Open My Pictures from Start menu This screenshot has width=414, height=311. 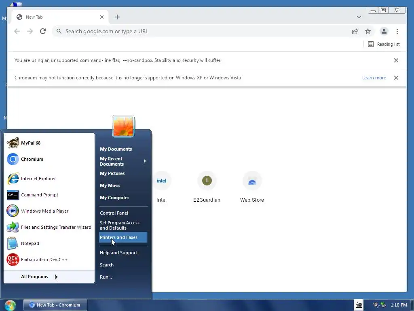pos(112,173)
